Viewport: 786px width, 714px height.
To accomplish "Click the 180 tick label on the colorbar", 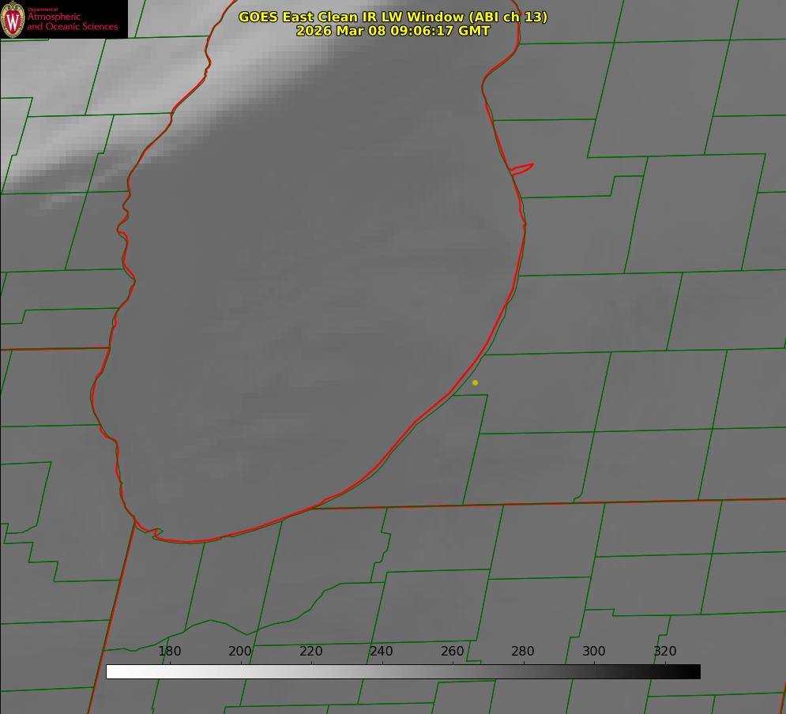I will (x=170, y=652).
